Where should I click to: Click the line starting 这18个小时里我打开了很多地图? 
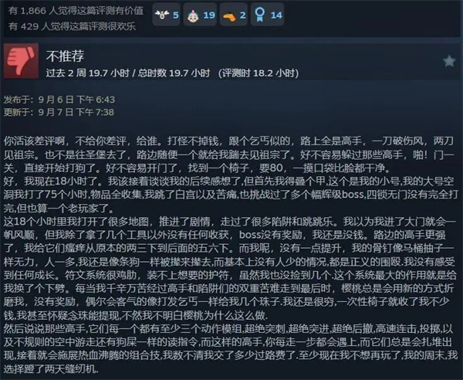coord(230,222)
